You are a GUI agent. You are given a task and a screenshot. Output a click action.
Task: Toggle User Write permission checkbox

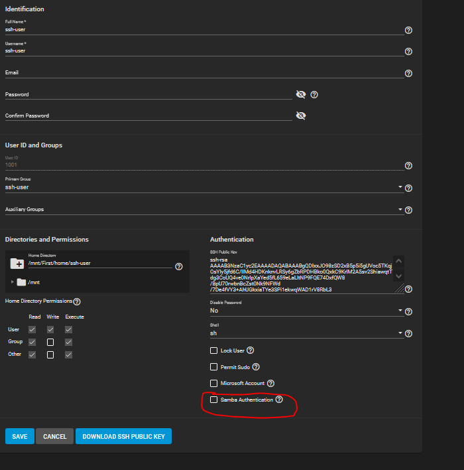(50, 330)
